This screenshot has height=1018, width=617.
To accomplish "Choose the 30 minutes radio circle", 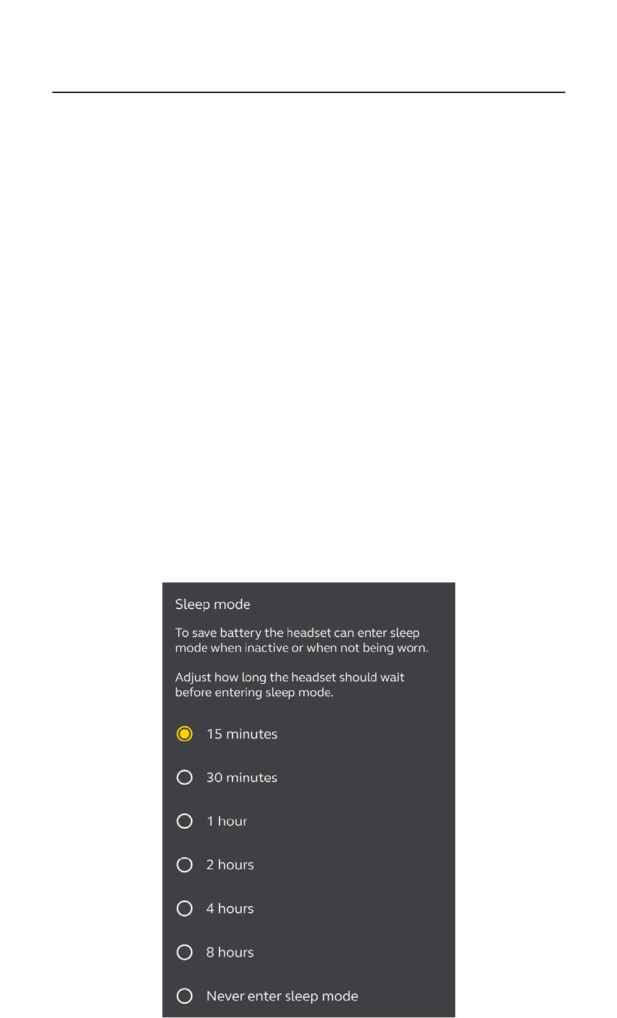I will pyautogui.click(x=184, y=777).
